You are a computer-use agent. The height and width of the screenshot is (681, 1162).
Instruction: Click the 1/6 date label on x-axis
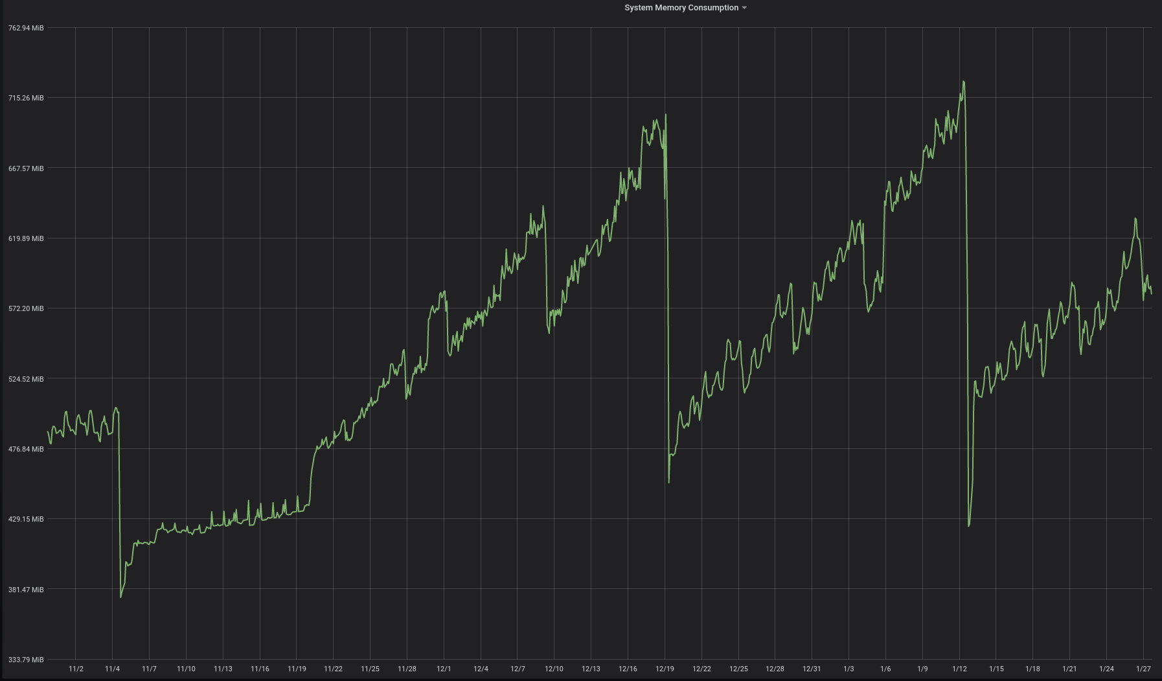[885, 669]
